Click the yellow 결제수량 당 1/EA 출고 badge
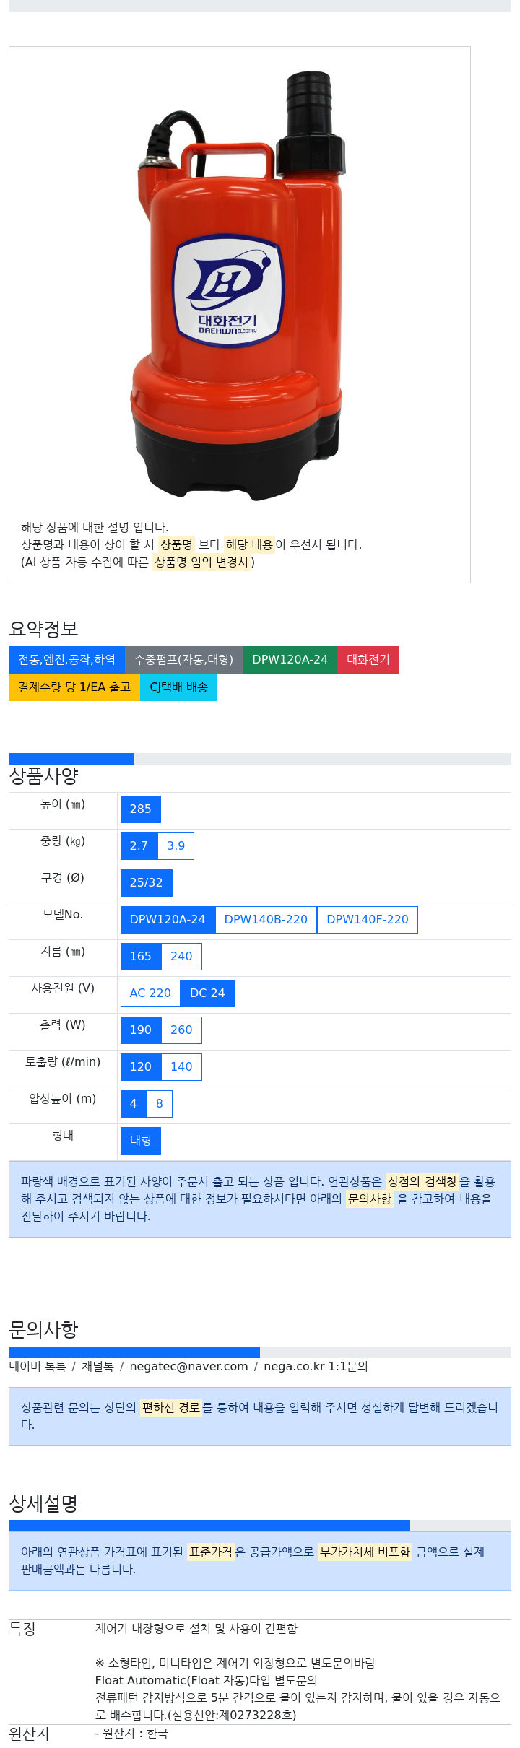Screen dimensions: 520x1748 click(74, 687)
